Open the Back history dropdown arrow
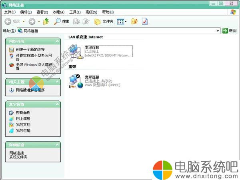240x180 pixels. coord(24,22)
